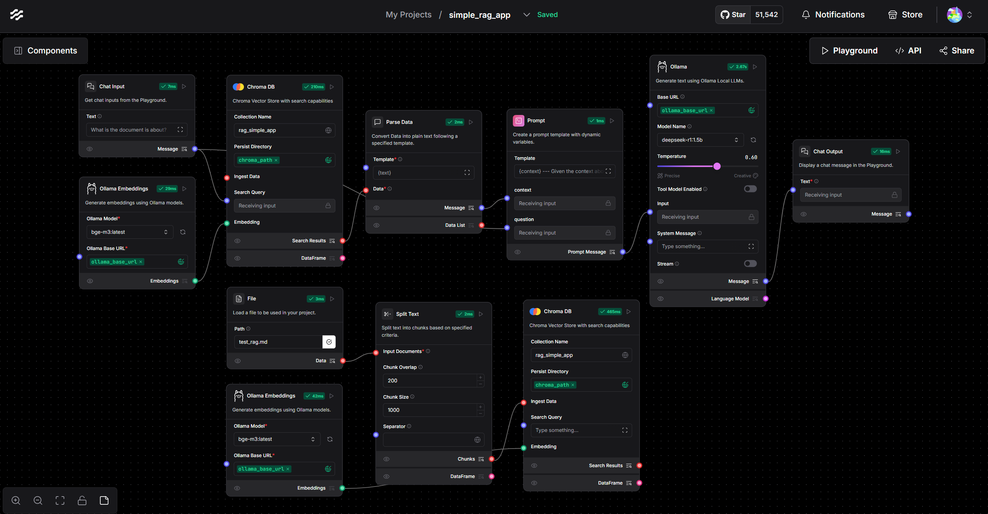
Task: Increase the Chunk Overlap value
Action: coord(481,377)
